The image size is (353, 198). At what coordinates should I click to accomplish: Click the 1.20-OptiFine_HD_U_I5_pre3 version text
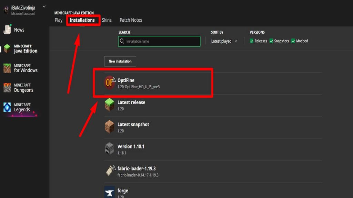139,87
